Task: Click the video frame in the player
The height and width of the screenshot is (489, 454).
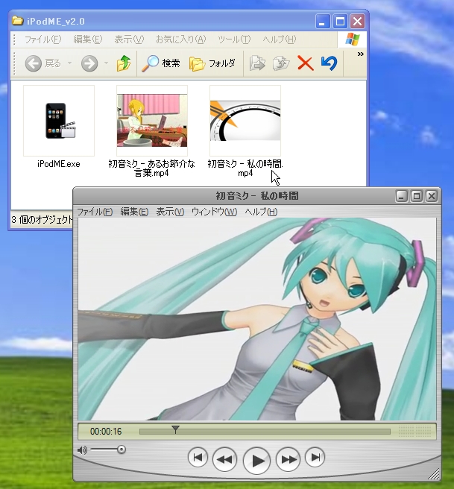Action: tap(257, 319)
